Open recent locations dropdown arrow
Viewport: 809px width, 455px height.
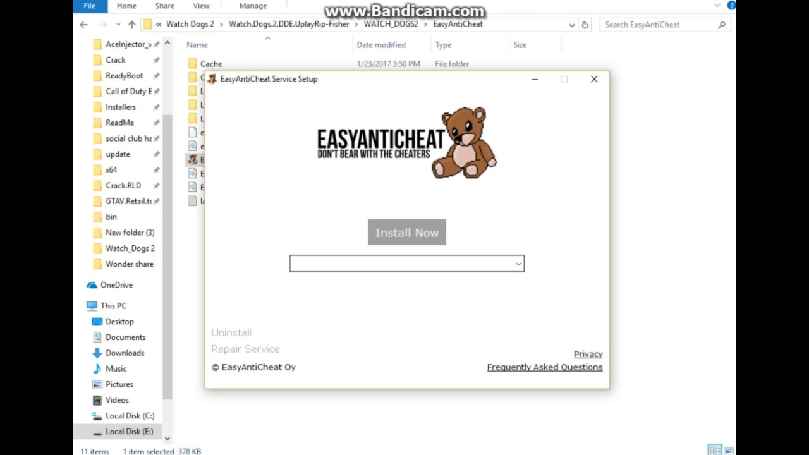118,25
